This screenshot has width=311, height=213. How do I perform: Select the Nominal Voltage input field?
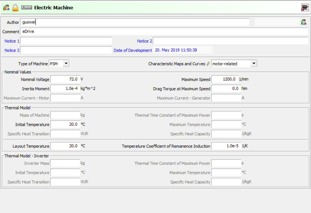tap(65, 79)
